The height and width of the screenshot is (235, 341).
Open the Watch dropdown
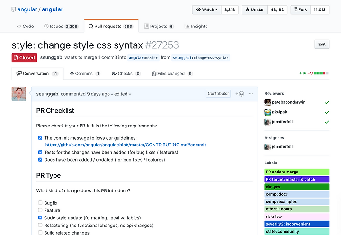(206, 9)
